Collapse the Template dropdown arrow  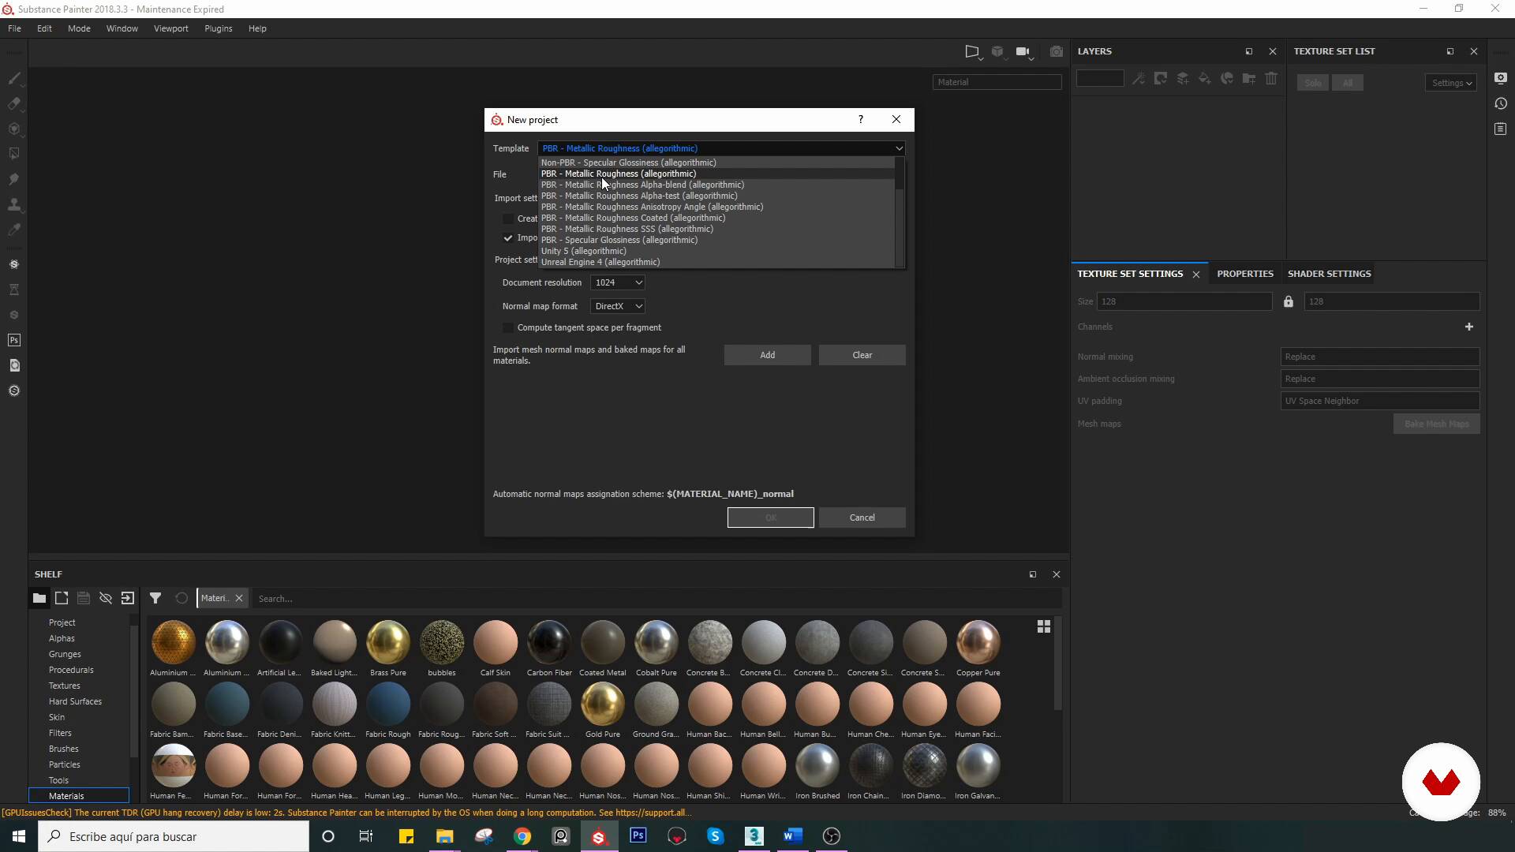tap(898, 148)
